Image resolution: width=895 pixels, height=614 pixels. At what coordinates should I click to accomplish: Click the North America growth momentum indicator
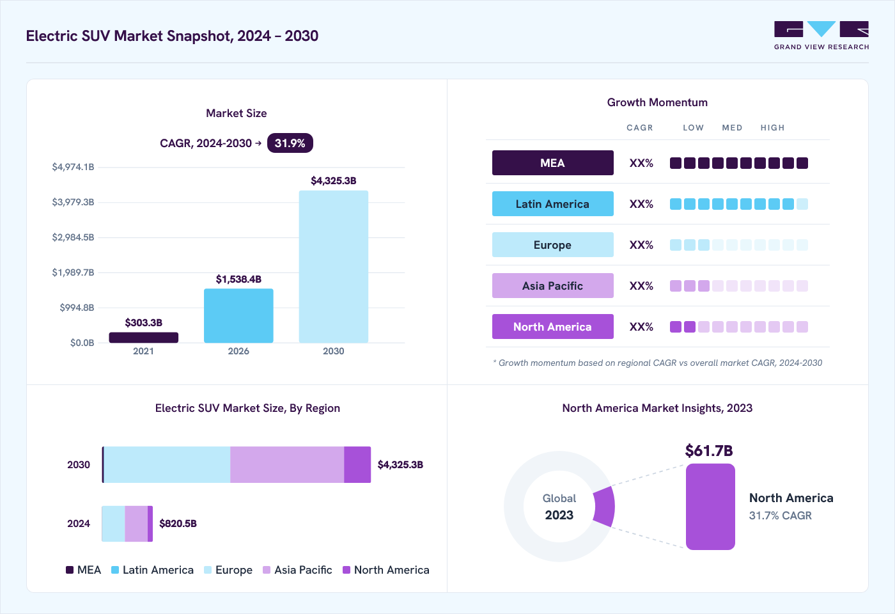(x=739, y=327)
